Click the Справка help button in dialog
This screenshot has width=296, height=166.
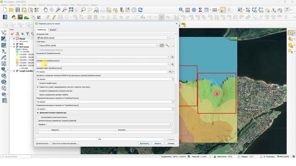click(171, 143)
